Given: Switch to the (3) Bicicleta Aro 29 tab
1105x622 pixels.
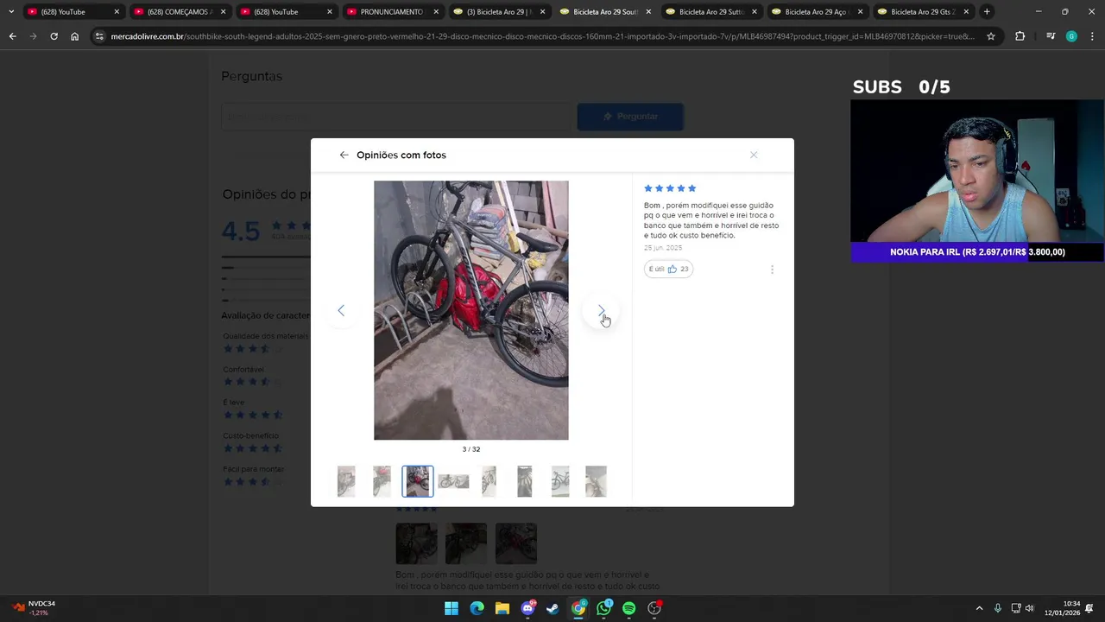Looking at the screenshot, I should coord(496,11).
